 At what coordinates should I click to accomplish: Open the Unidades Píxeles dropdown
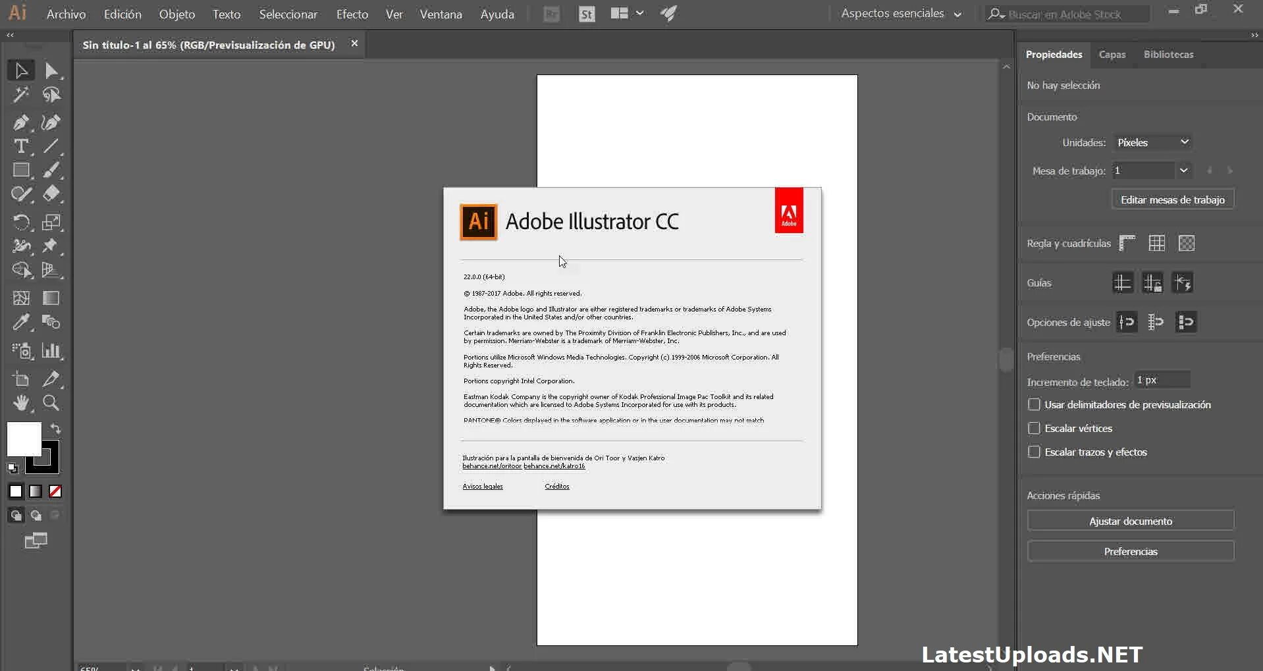pos(1152,142)
